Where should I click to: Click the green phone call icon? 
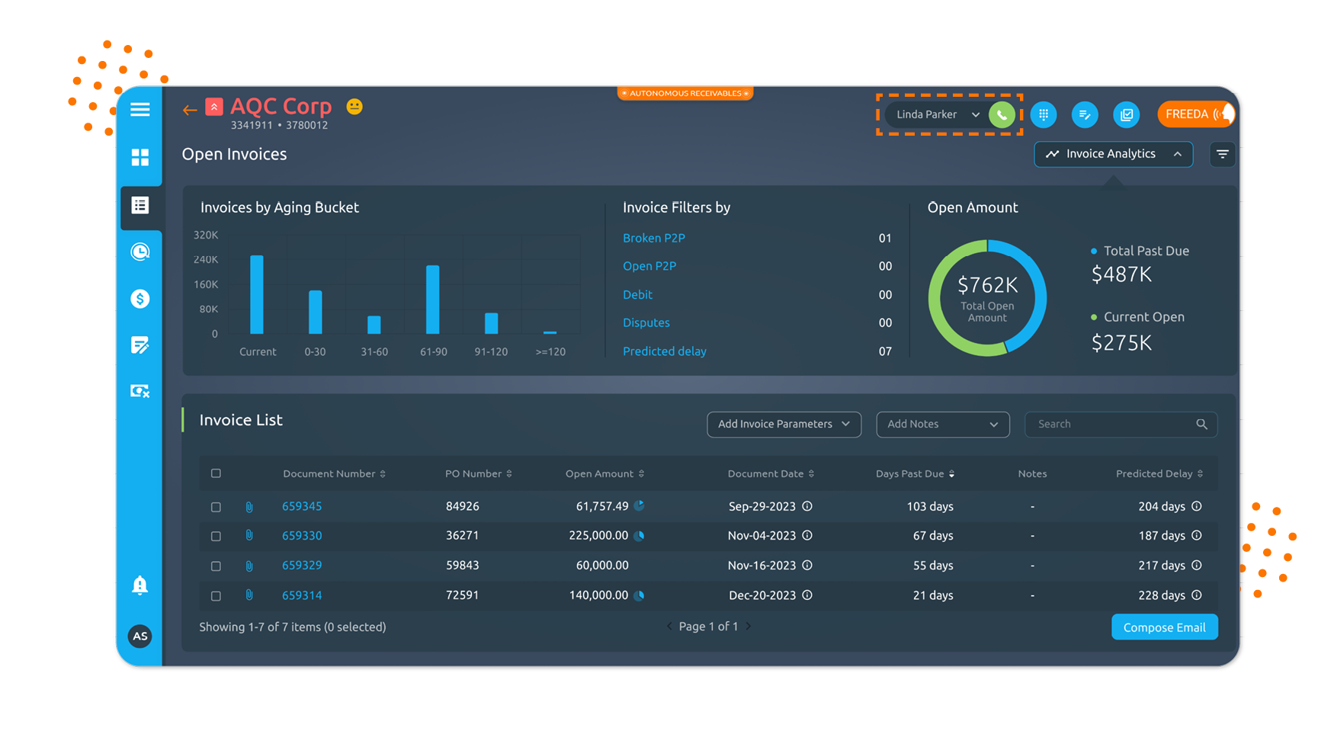tap(1002, 115)
